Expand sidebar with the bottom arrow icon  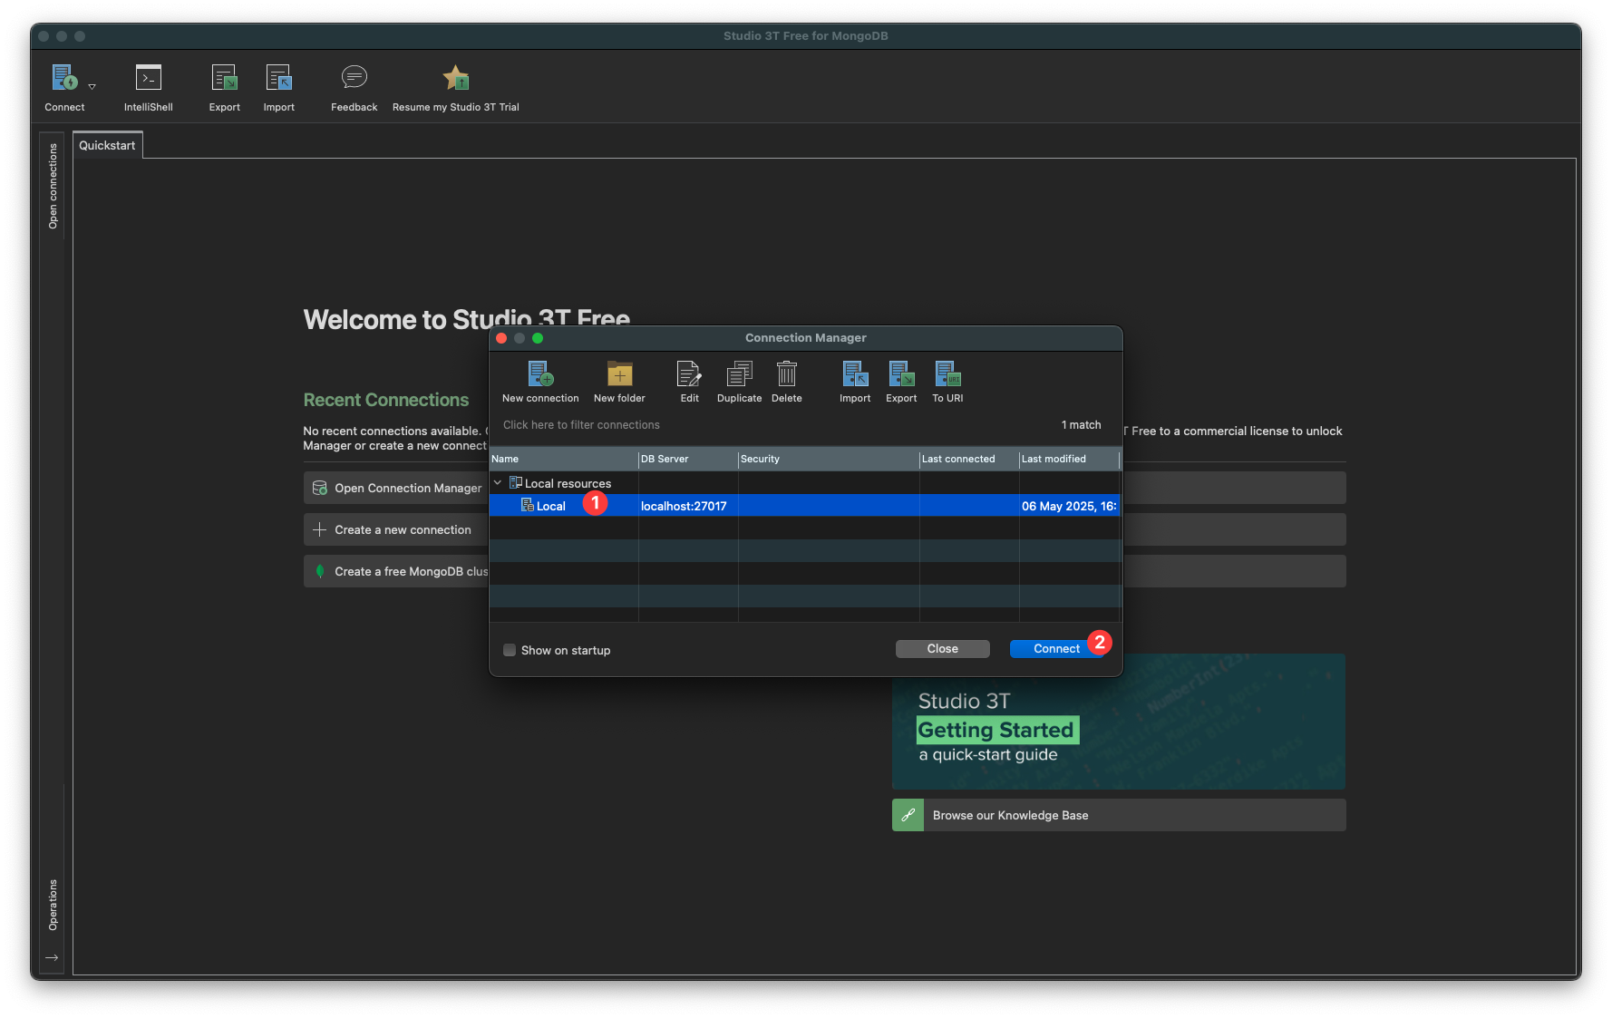[x=52, y=957]
